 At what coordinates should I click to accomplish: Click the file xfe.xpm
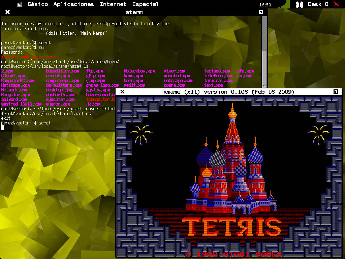(x=245, y=71)
